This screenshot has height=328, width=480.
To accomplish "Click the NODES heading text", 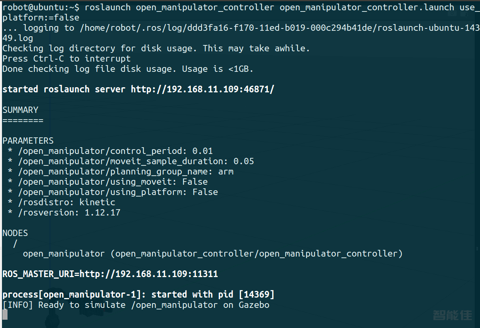I will tap(15, 233).
